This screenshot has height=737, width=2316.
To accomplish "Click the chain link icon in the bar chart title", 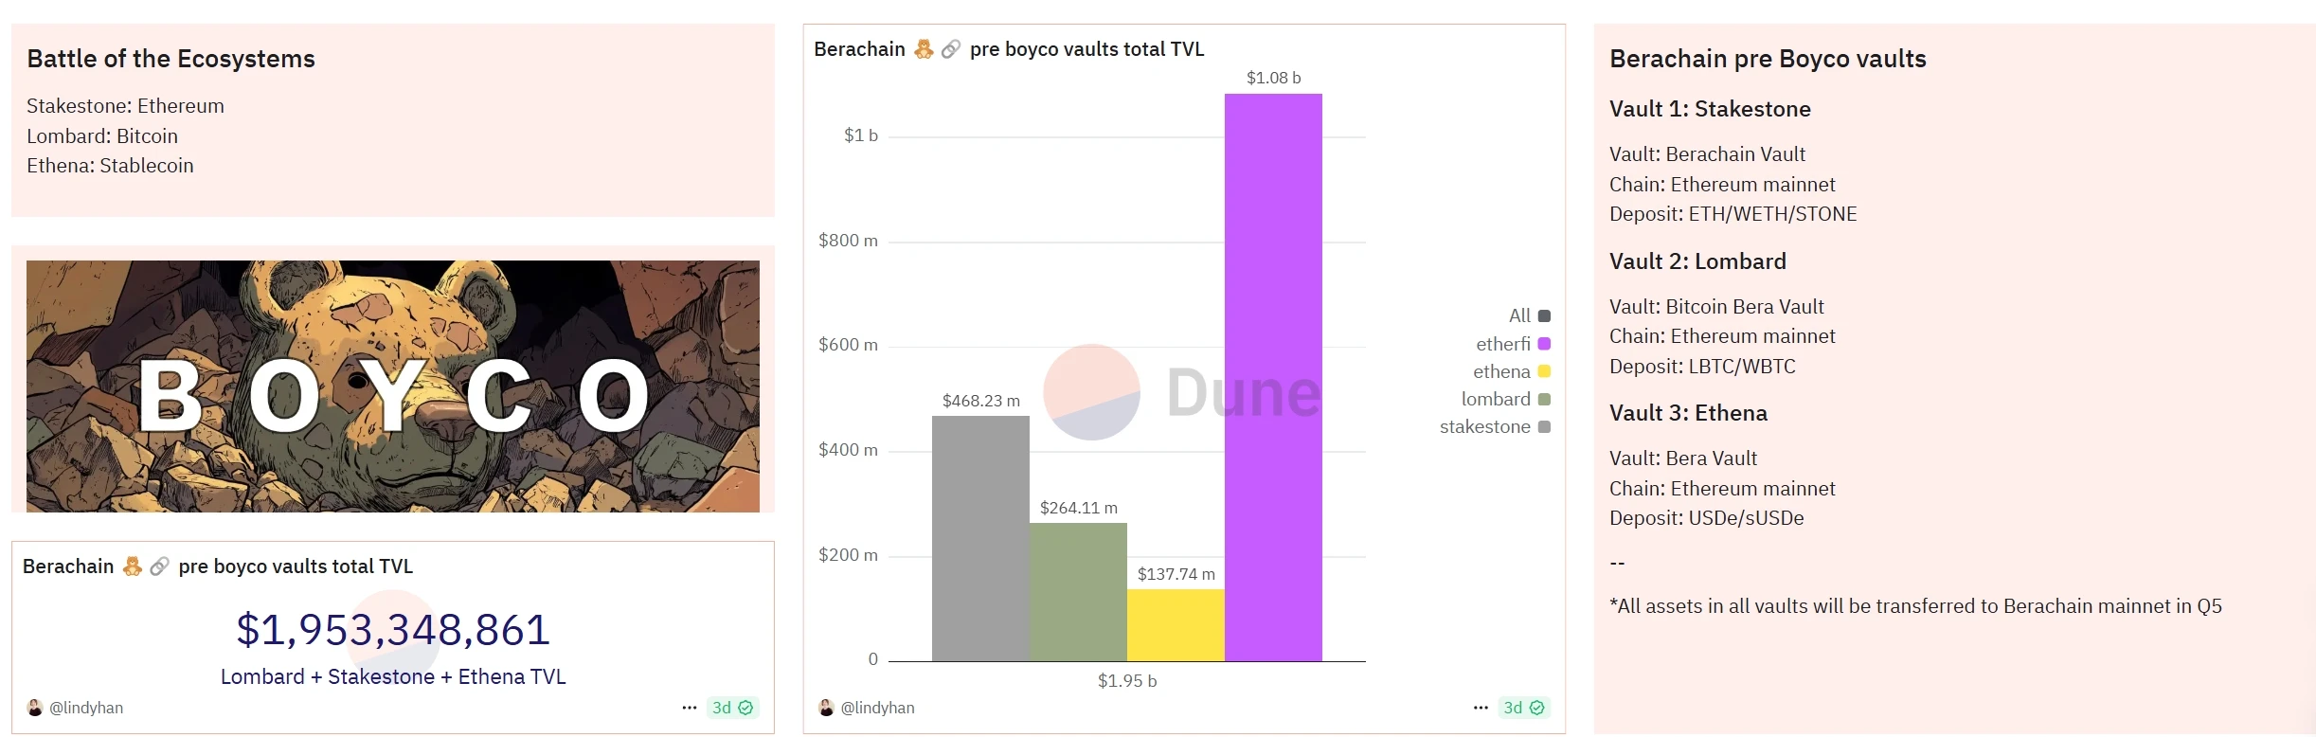I will coord(951,49).
